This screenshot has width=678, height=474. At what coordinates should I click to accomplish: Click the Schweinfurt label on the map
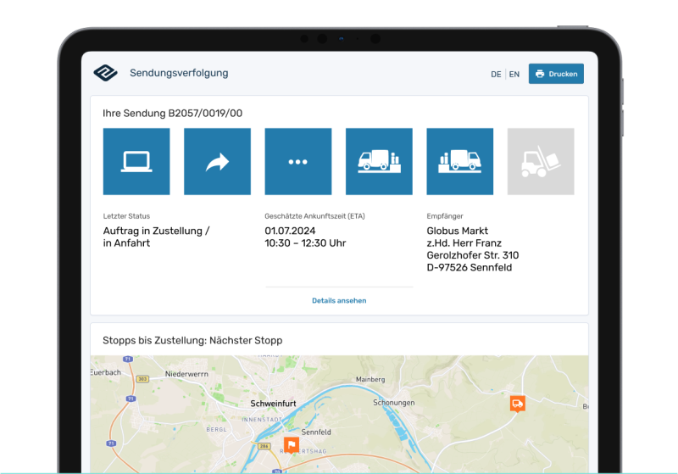click(x=273, y=404)
